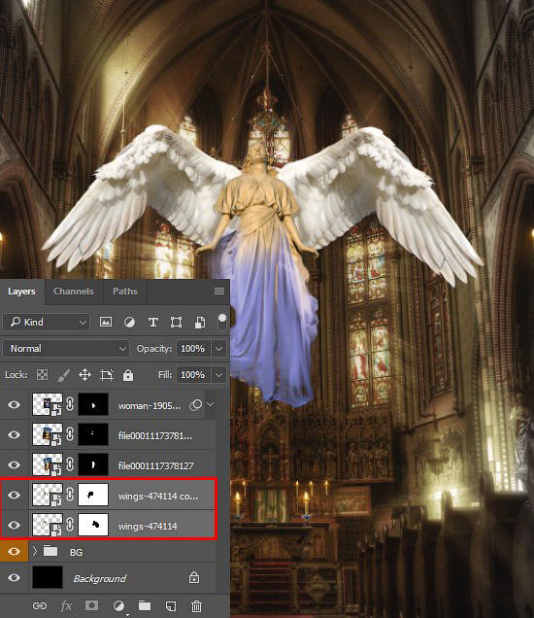Select the wings-474114 layer mask thumbnail
Screen dimensions: 534x618
93,525
